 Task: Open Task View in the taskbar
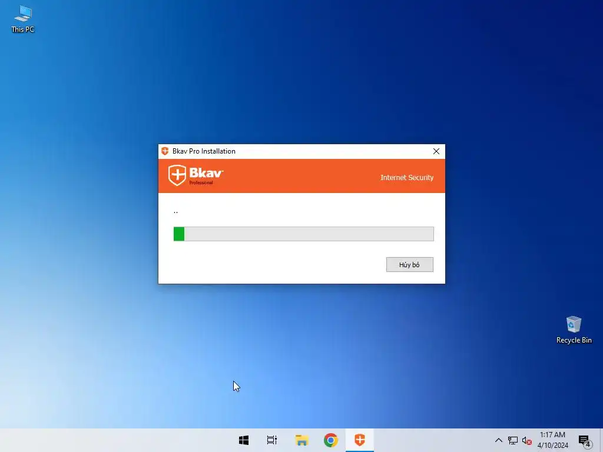[x=272, y=440]
